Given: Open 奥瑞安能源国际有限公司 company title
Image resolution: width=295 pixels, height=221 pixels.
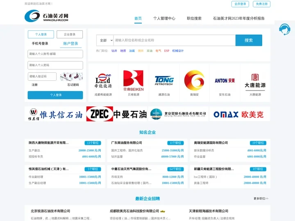Looking at the screenshot, I should [211, 143].
